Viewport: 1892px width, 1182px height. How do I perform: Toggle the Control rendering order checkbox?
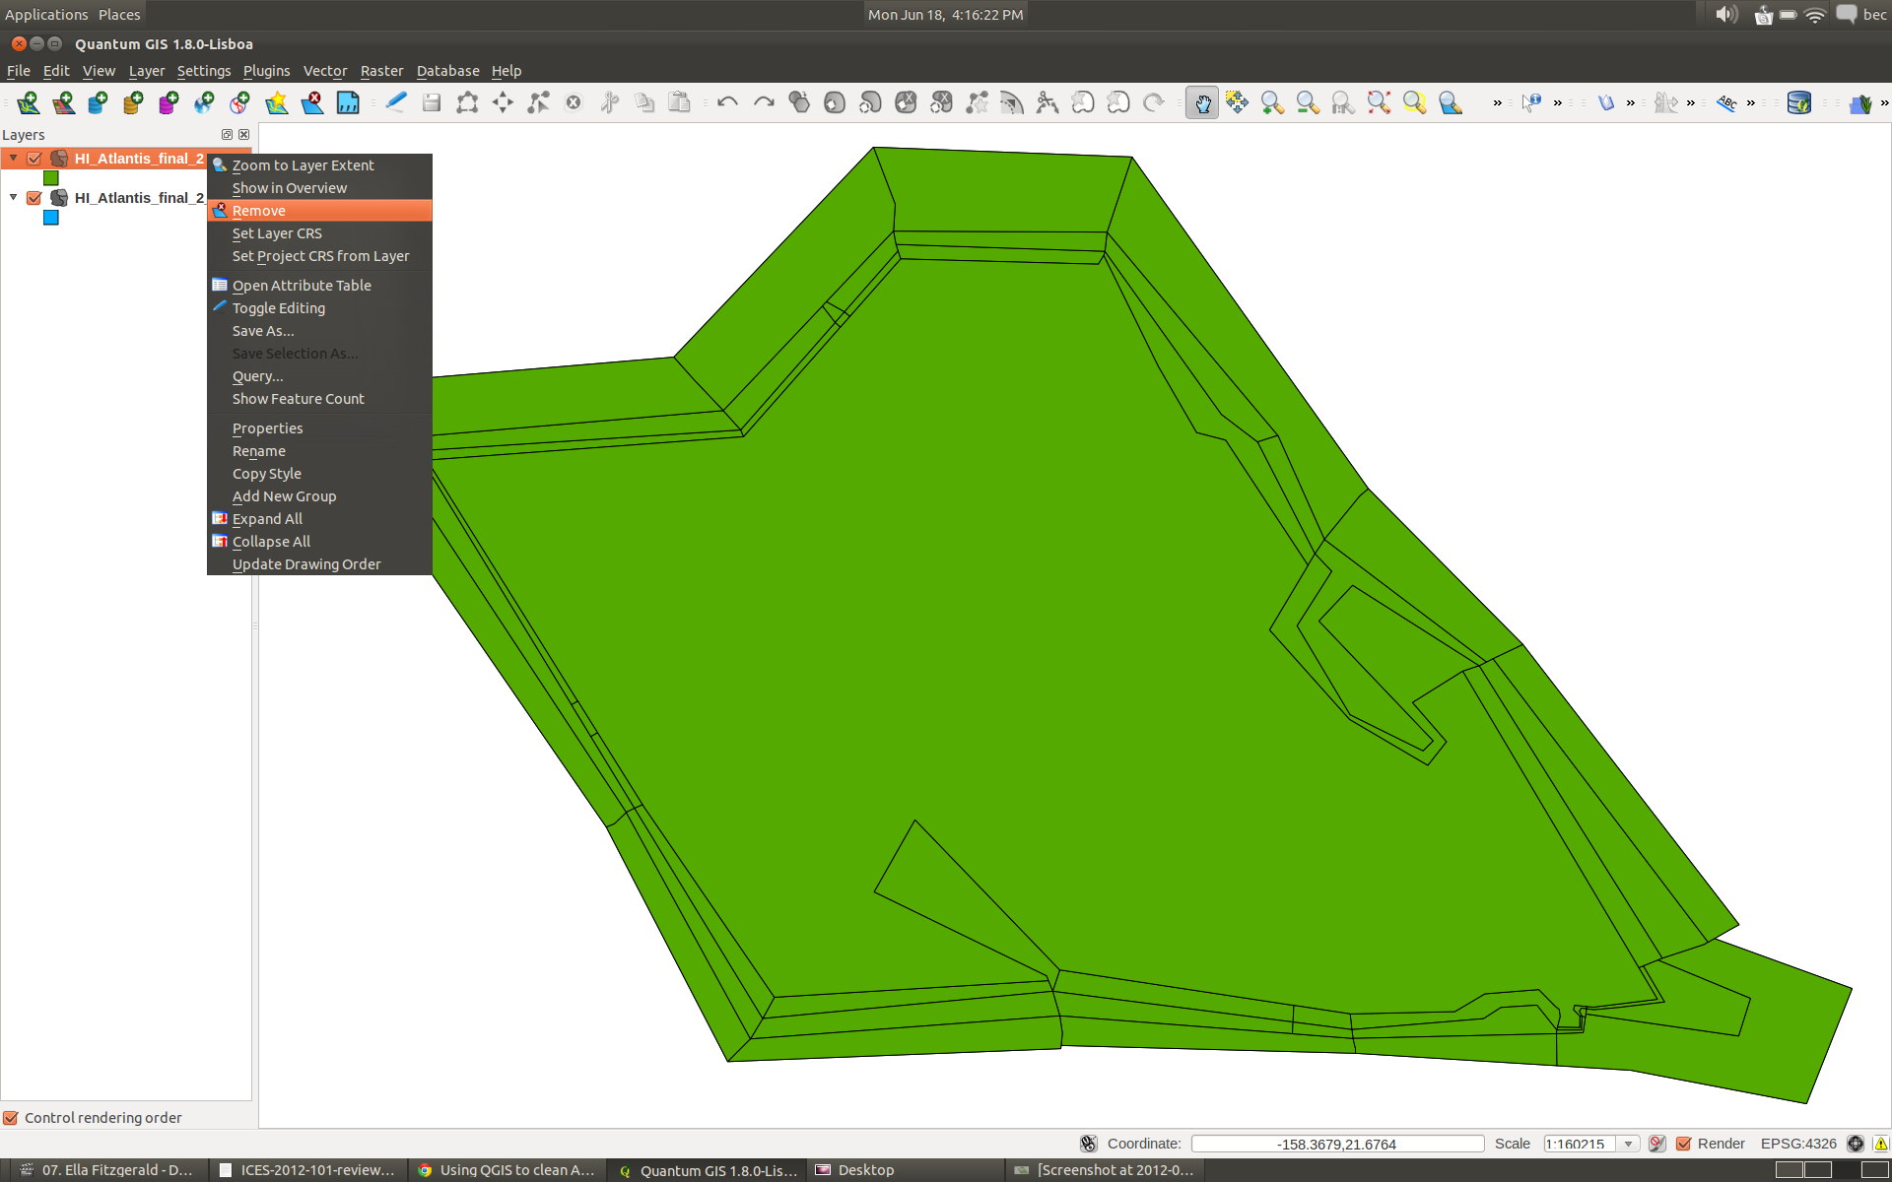click(x=11, y=1118)
